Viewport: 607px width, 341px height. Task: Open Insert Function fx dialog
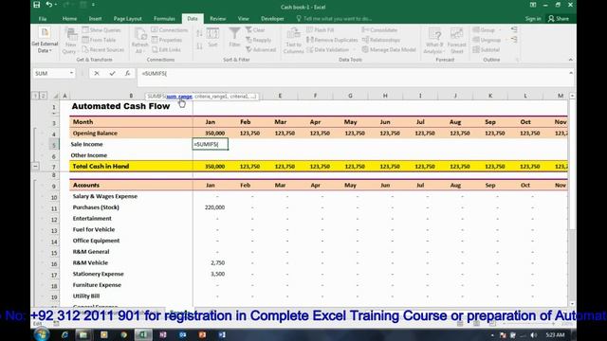[x=127, y=73]
